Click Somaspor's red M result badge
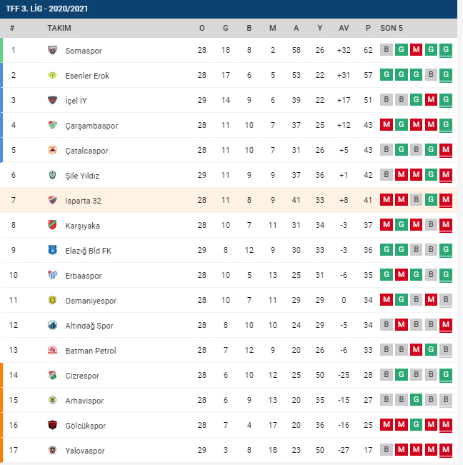The image size is (463, 465). click(416, 49)
